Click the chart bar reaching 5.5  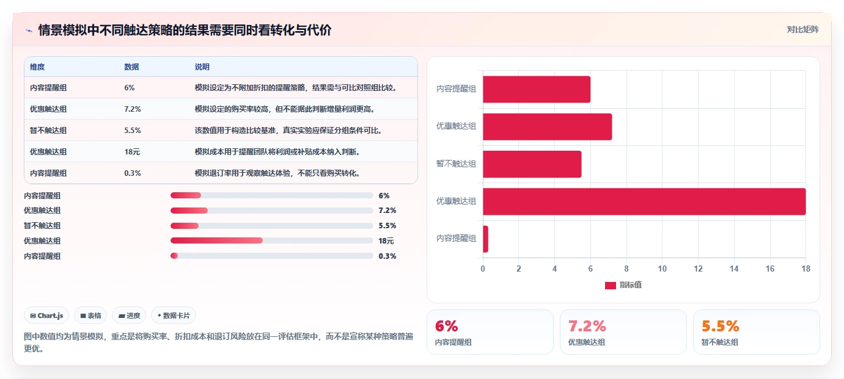click(x=532, y=164)
